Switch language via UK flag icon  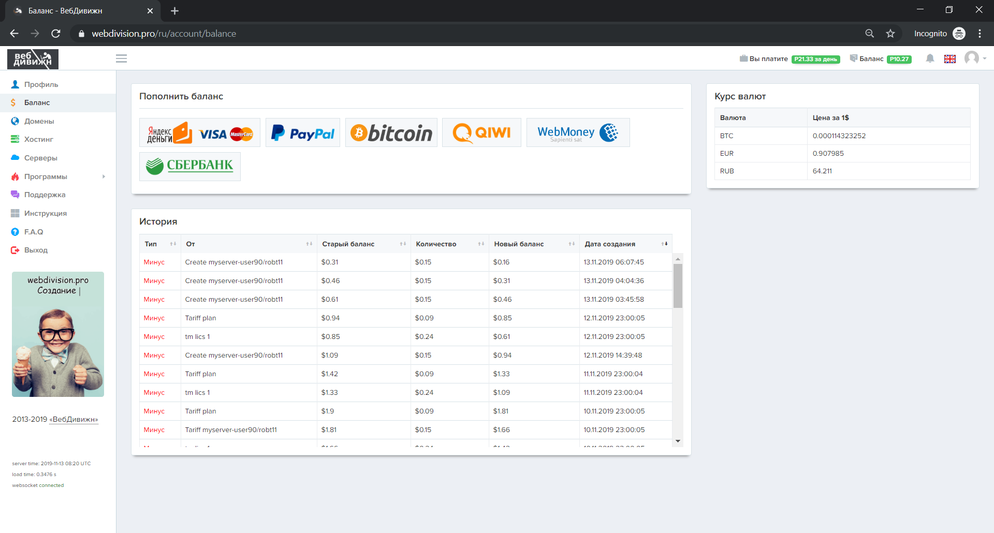(x=949, y=59)
